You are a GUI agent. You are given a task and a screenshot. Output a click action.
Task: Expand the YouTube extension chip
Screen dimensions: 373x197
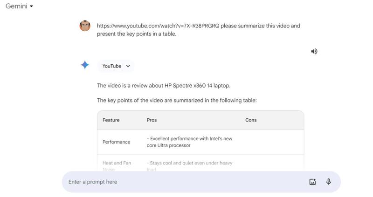pos(116,66)
